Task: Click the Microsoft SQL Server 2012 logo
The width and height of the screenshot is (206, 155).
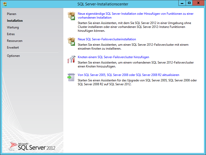Action: 32,146
